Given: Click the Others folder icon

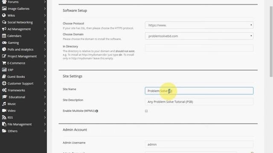Looking at the screenshot, I should click(4, 131).
